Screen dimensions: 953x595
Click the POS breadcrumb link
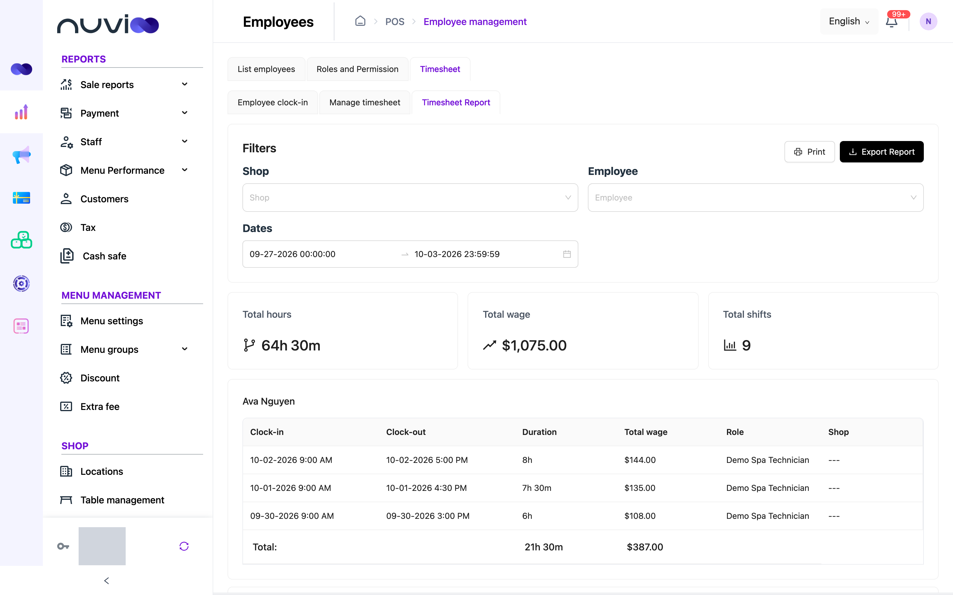(395, 22)
